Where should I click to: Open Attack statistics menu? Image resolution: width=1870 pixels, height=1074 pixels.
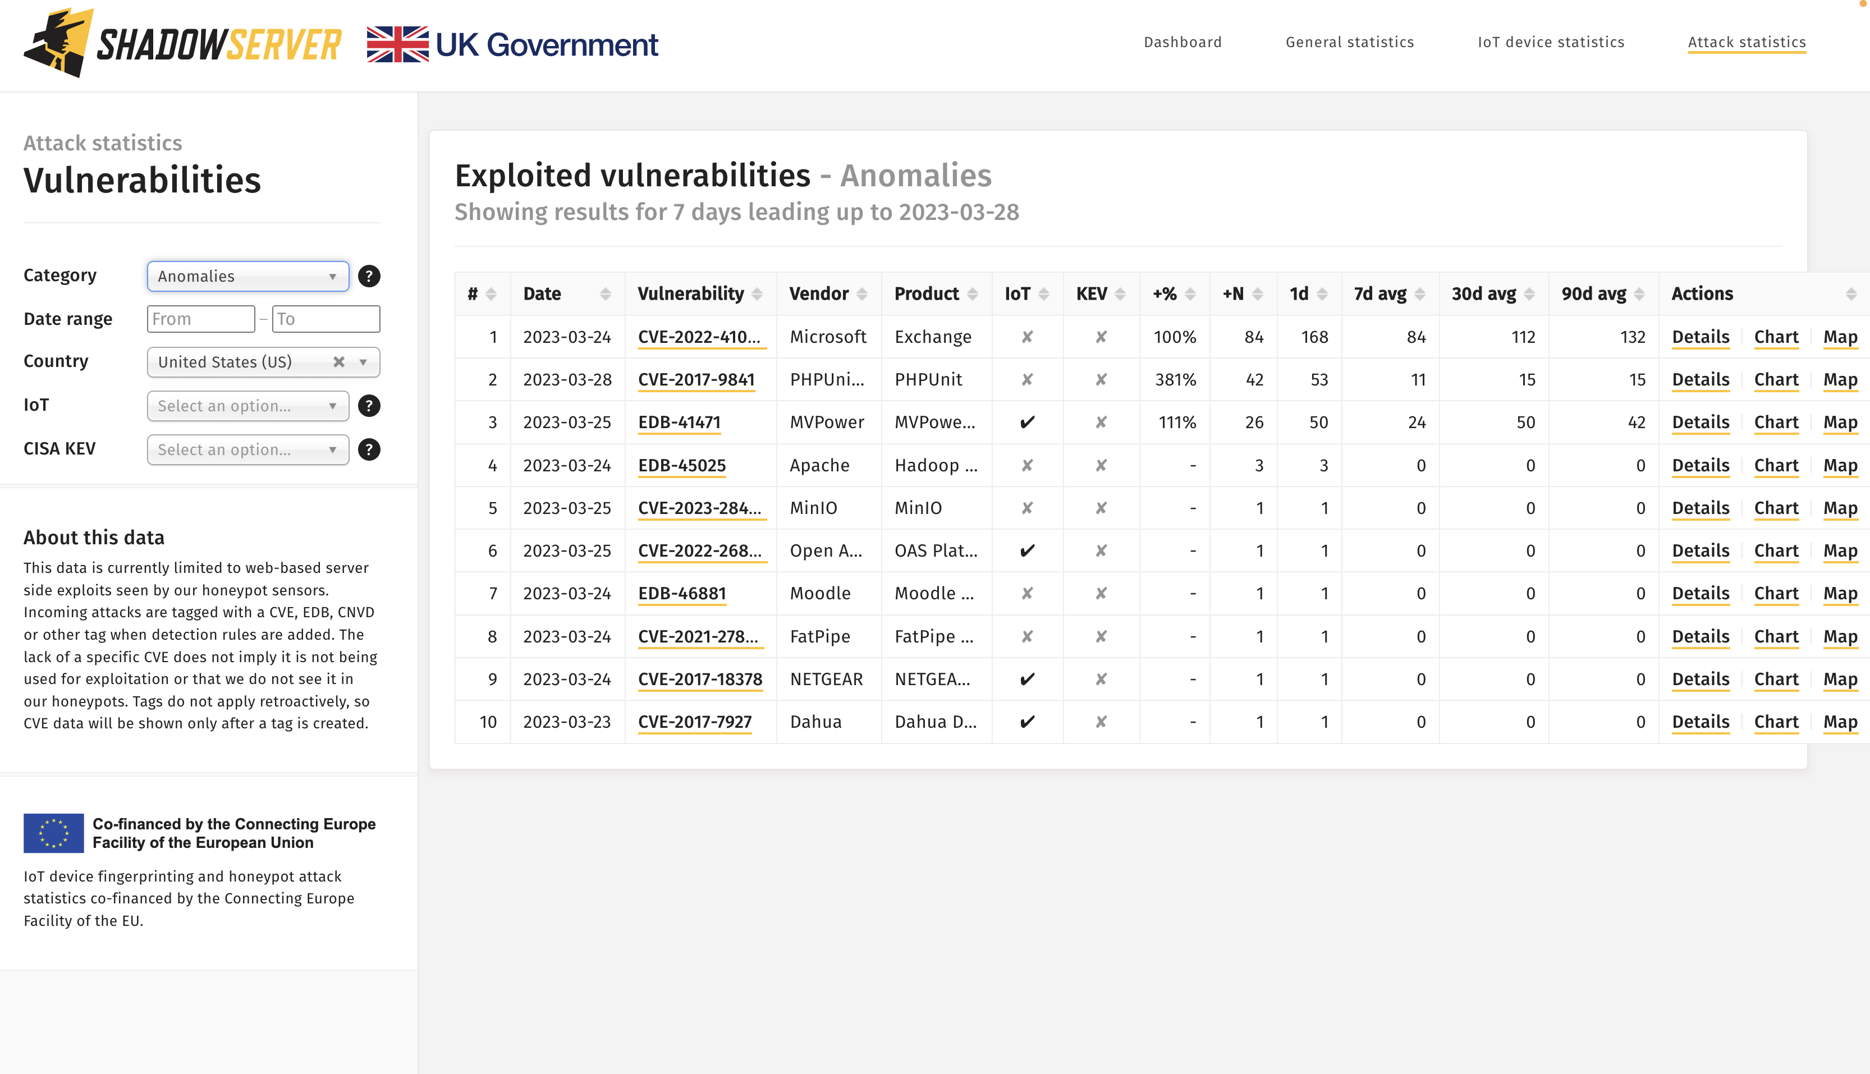tap(1746, 42)
